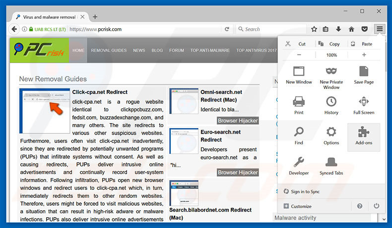Zoom out with minus button
392x228 pixels.
pyautogui.click(x=299, y=55)
